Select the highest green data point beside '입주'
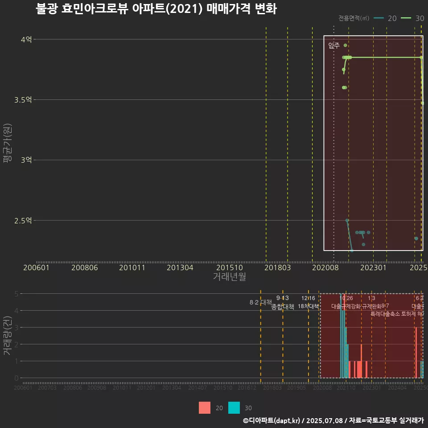Screen dimensions: 428x428 pyautogui.click(x=345, y=45)
